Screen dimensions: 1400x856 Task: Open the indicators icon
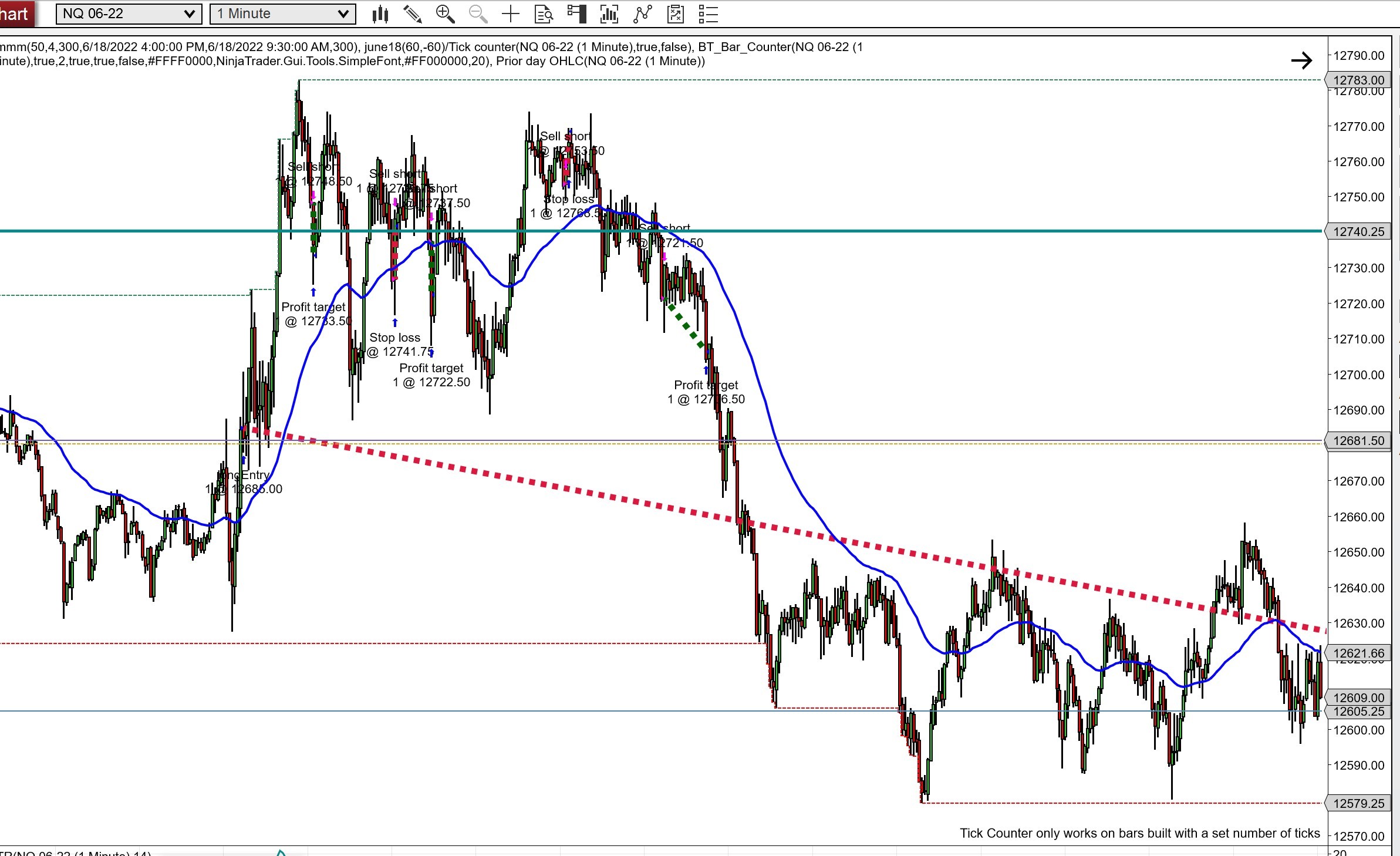pyautogui.click(x=609, y=14)
